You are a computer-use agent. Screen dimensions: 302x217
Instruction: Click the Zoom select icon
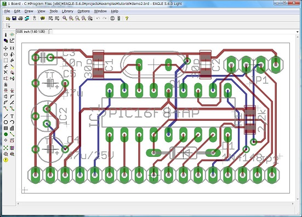tap(90, 19)
